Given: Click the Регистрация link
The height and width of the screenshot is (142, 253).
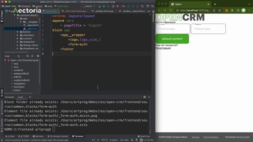Looking at the screenshot, I should [163, 48].
